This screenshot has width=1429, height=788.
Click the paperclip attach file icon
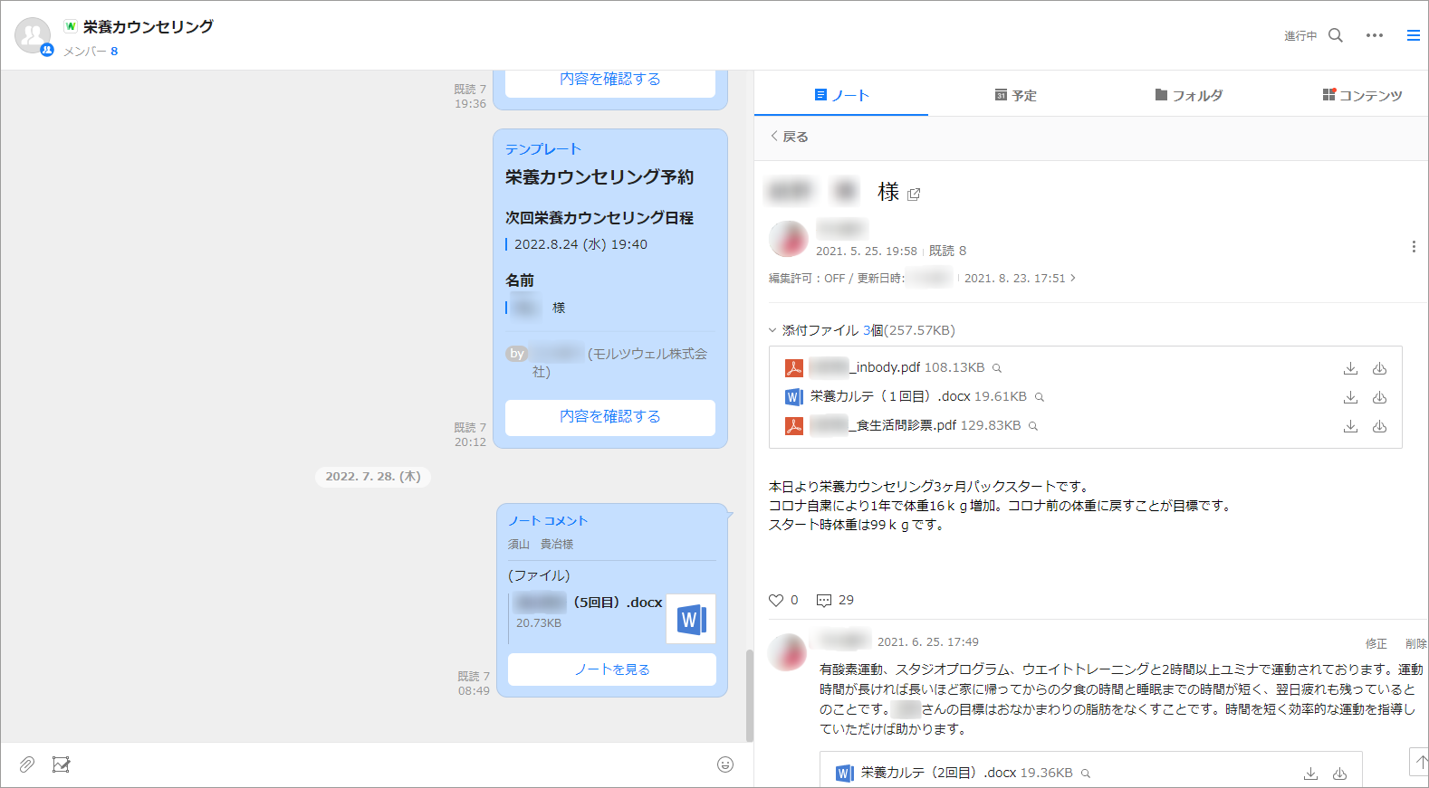[27, 764]
